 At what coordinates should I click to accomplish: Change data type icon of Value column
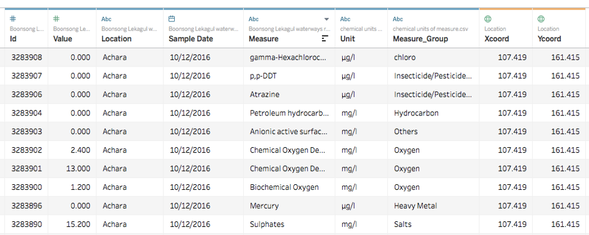[x=56, y=19]
